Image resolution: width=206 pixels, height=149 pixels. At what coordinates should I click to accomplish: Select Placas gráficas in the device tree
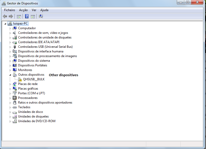[28, 89]
